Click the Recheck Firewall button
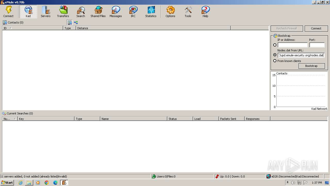Image resolution: width=330 pixels, height=186 pixels. point(287,28)
